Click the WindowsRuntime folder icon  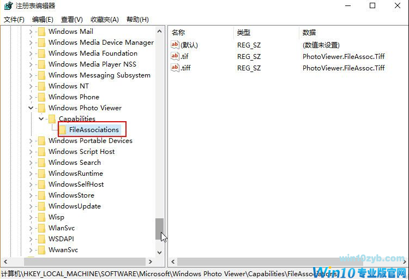42,174
